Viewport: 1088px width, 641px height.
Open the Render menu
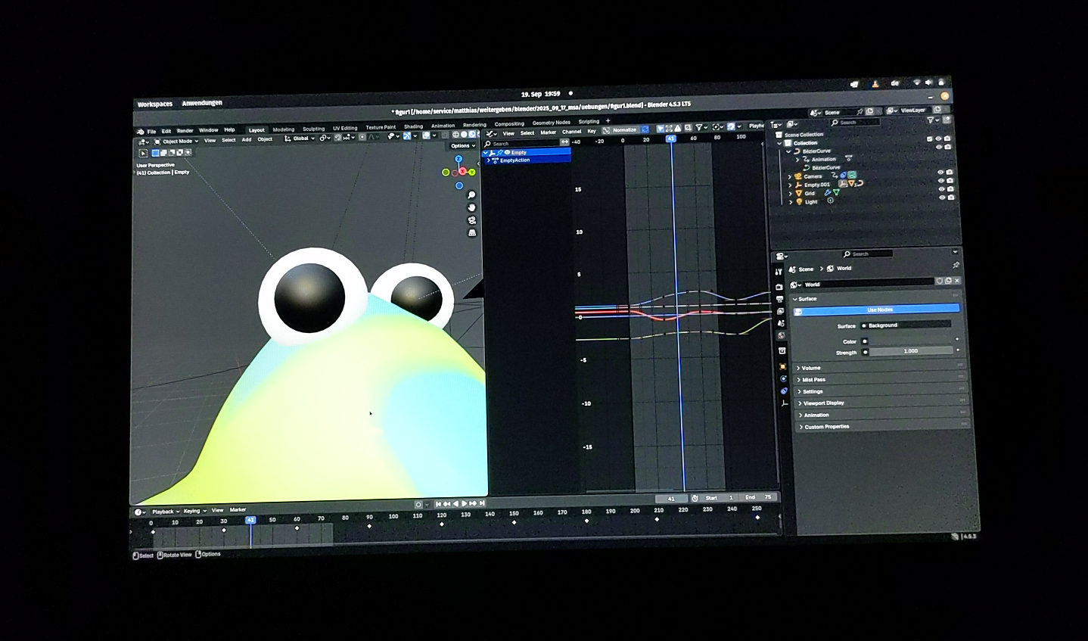(x=185, y=131)
